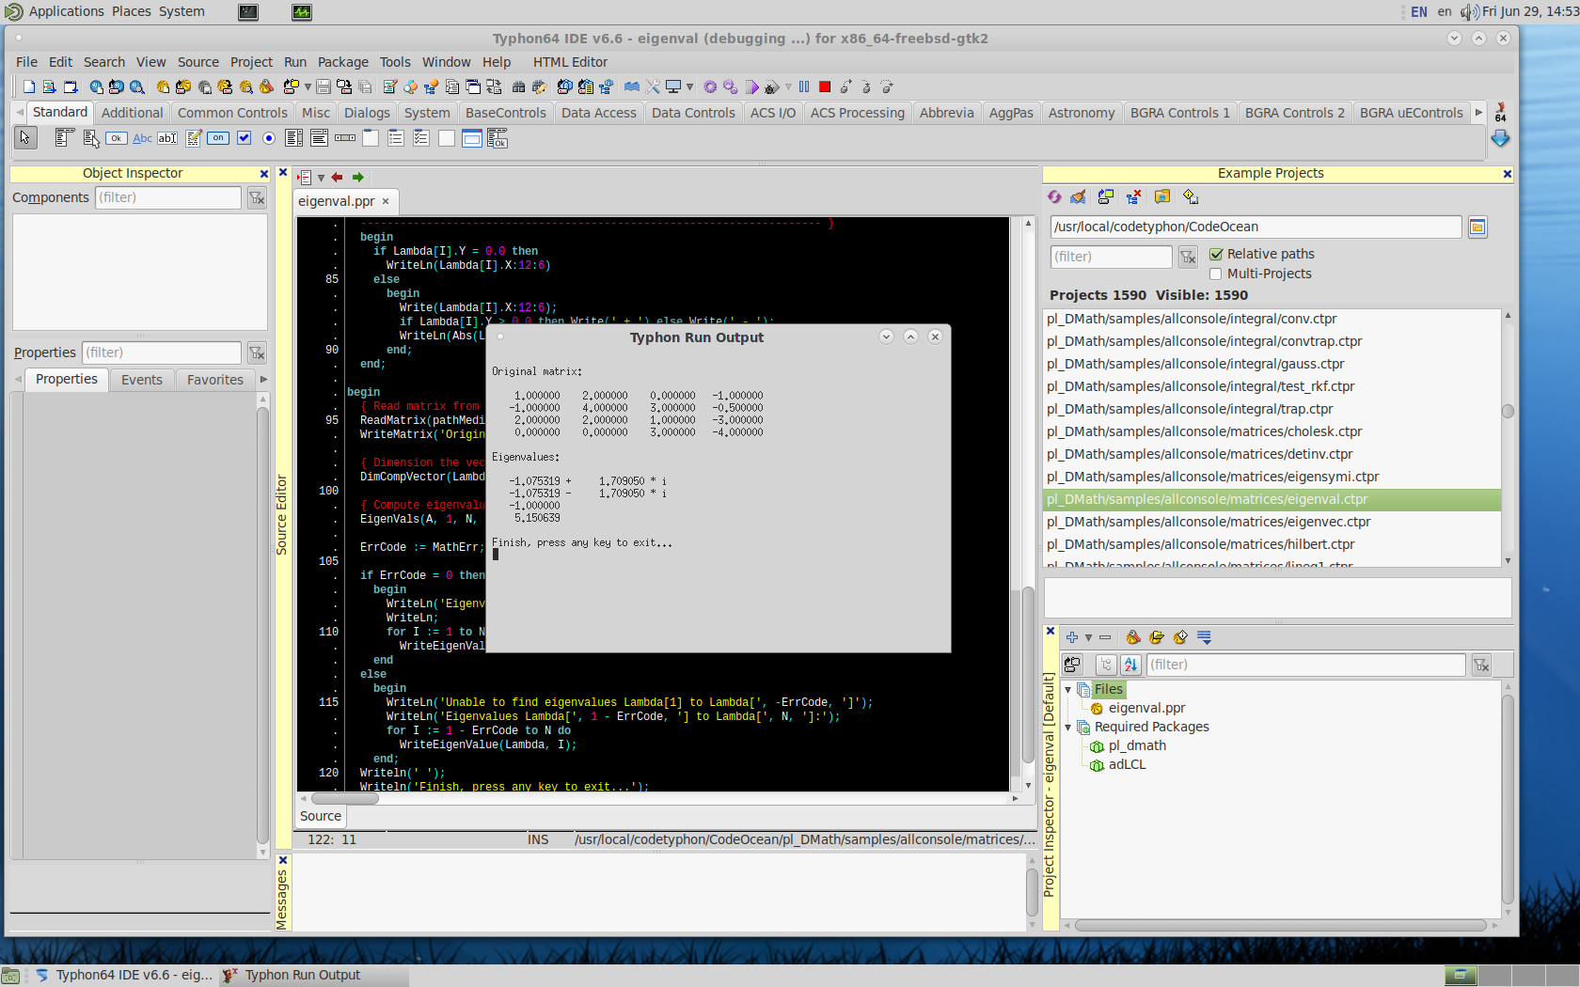Open the editor history dropdown arrow
The image size is (1580, 987).
tap(321, 177)
